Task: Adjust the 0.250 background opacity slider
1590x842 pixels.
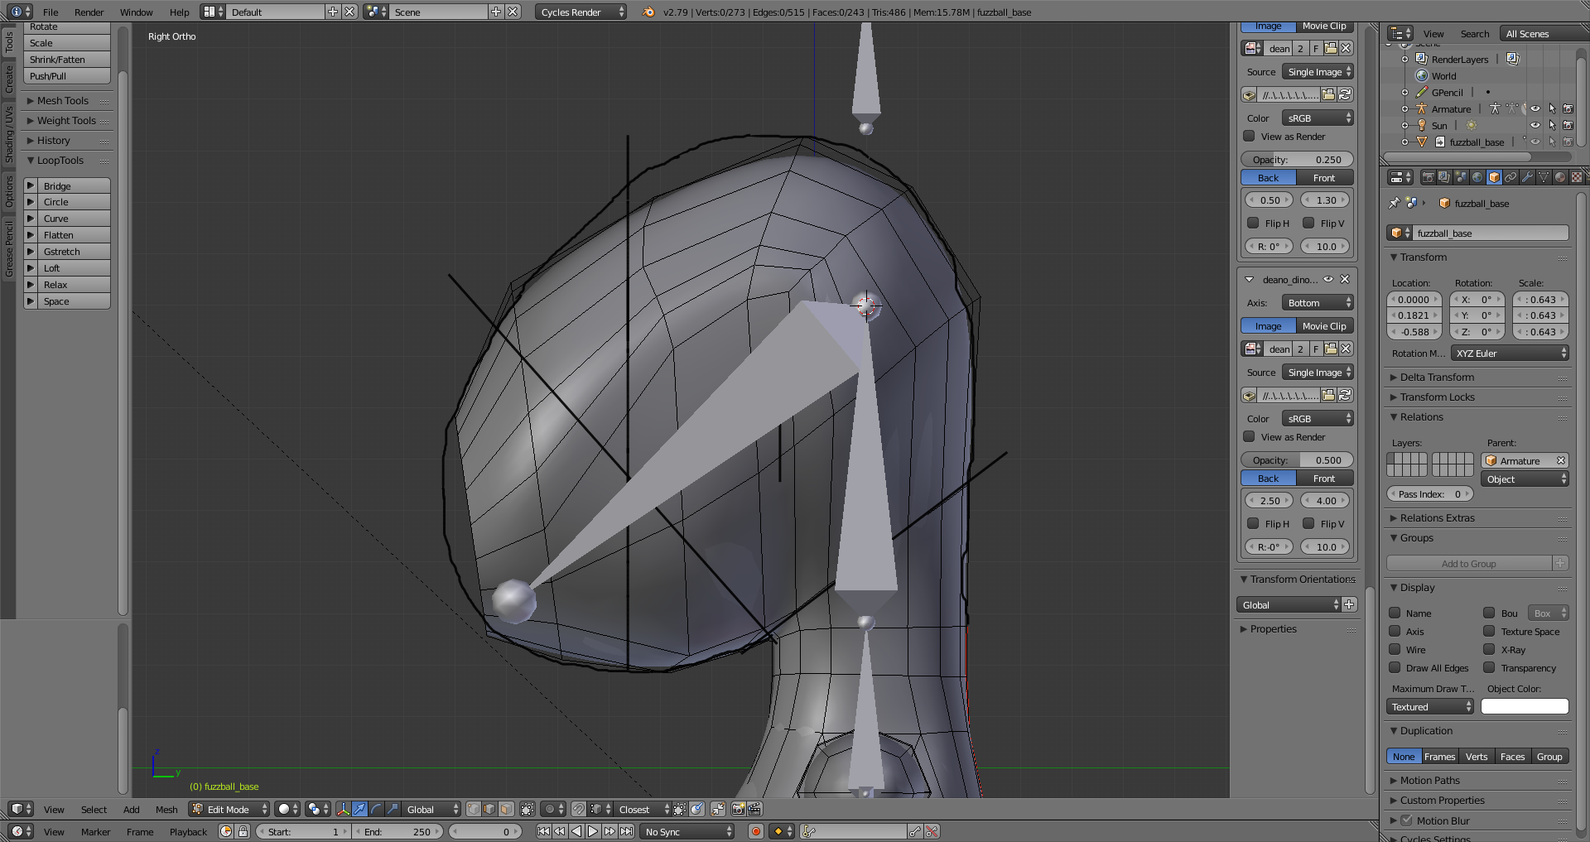Action: point(1297,159)
